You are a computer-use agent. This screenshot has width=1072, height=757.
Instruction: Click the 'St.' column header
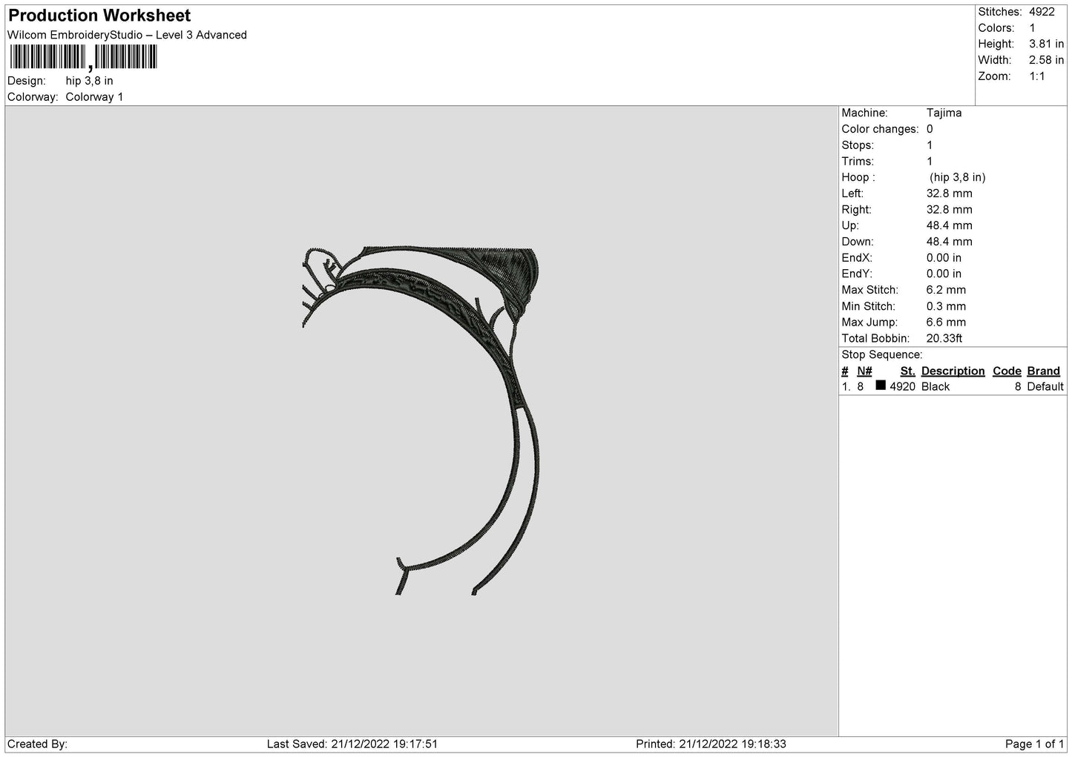[908, 371]
